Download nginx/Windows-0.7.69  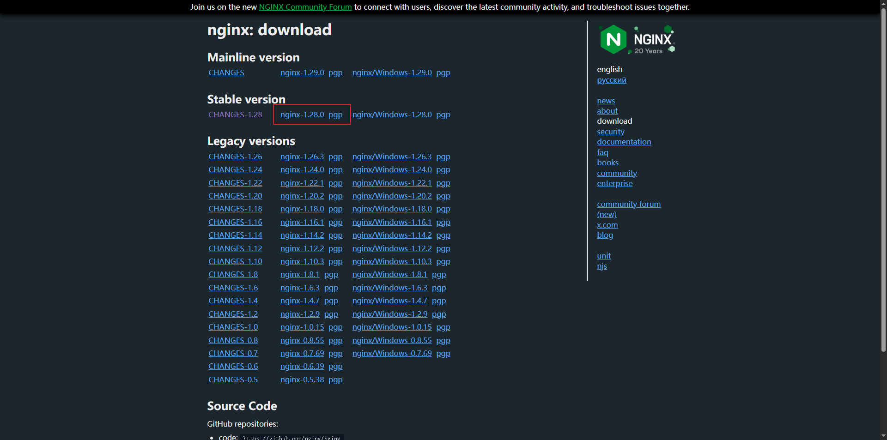(392, 353)
